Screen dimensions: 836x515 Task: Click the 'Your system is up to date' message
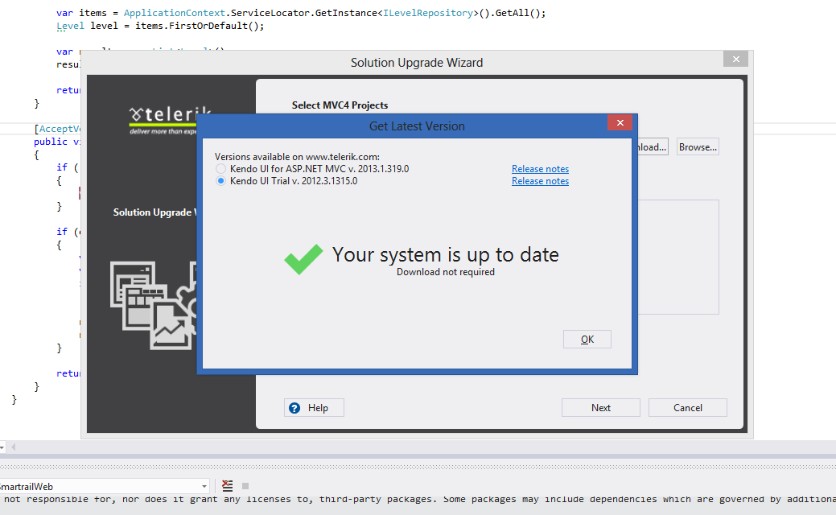[x=445, y=255]
